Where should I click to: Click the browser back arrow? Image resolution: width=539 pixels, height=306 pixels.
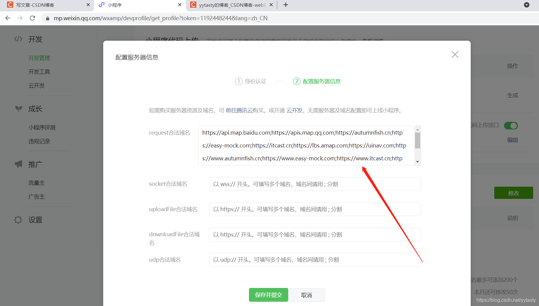click(x=8, y=18)
